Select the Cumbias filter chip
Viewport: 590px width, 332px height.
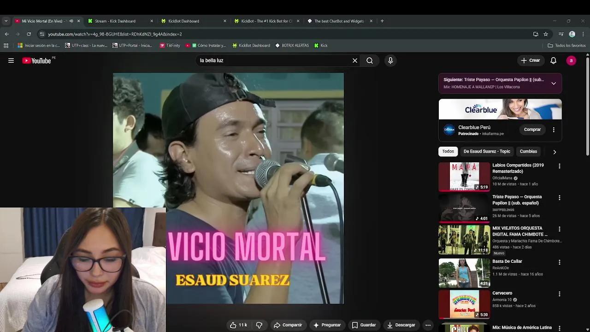[528, 151]
